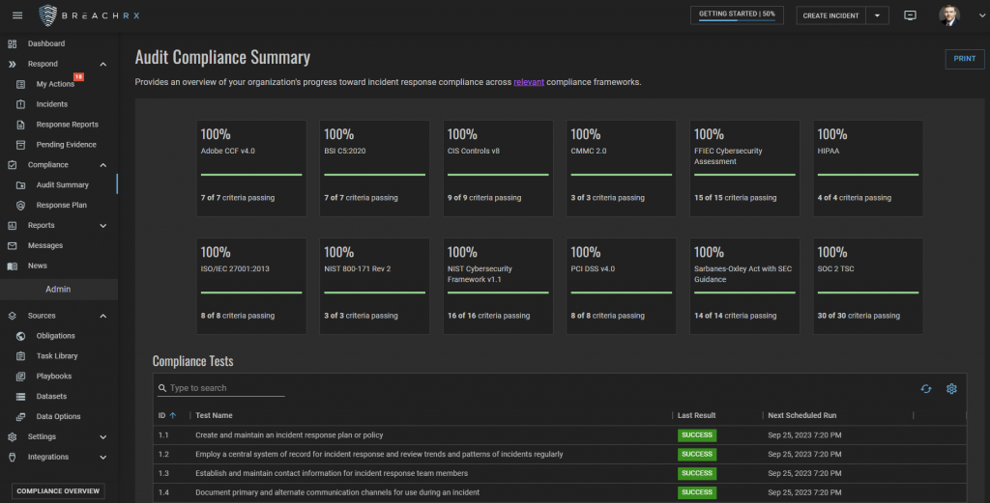Click the Next Scheduled Run column header
The height and width of the screenshot is (503, 990).
[801, 415]
